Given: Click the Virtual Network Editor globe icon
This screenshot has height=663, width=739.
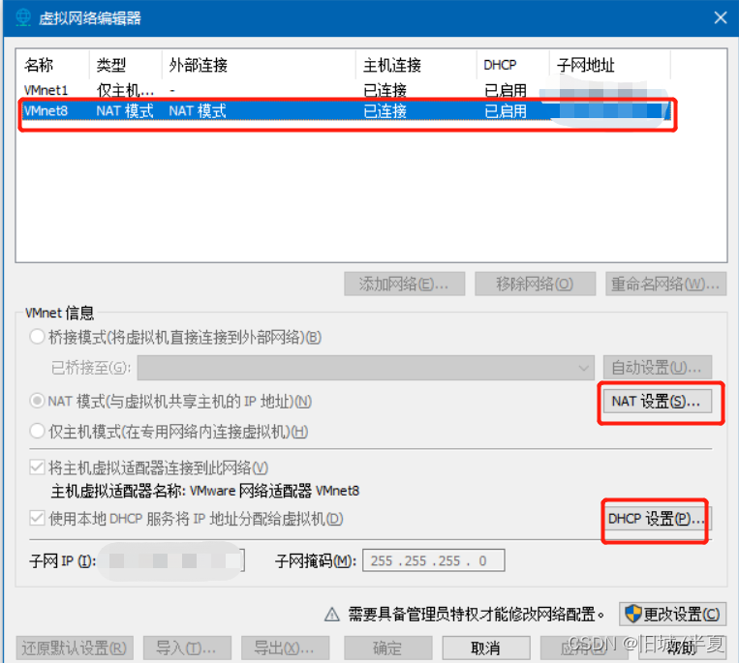Looking at the screenshot, I should click(x=22, y=17).
